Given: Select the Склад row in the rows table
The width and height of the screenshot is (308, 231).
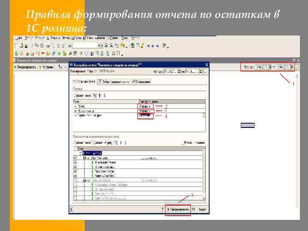Looking at the screenshot, I should coord(139,106).
